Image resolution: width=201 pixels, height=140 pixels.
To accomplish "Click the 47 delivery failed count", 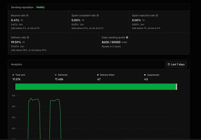I will point(99,79).
